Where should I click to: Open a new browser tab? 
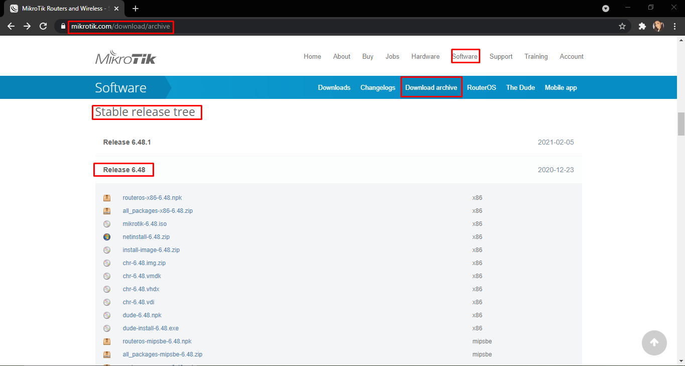click(135, 8)
